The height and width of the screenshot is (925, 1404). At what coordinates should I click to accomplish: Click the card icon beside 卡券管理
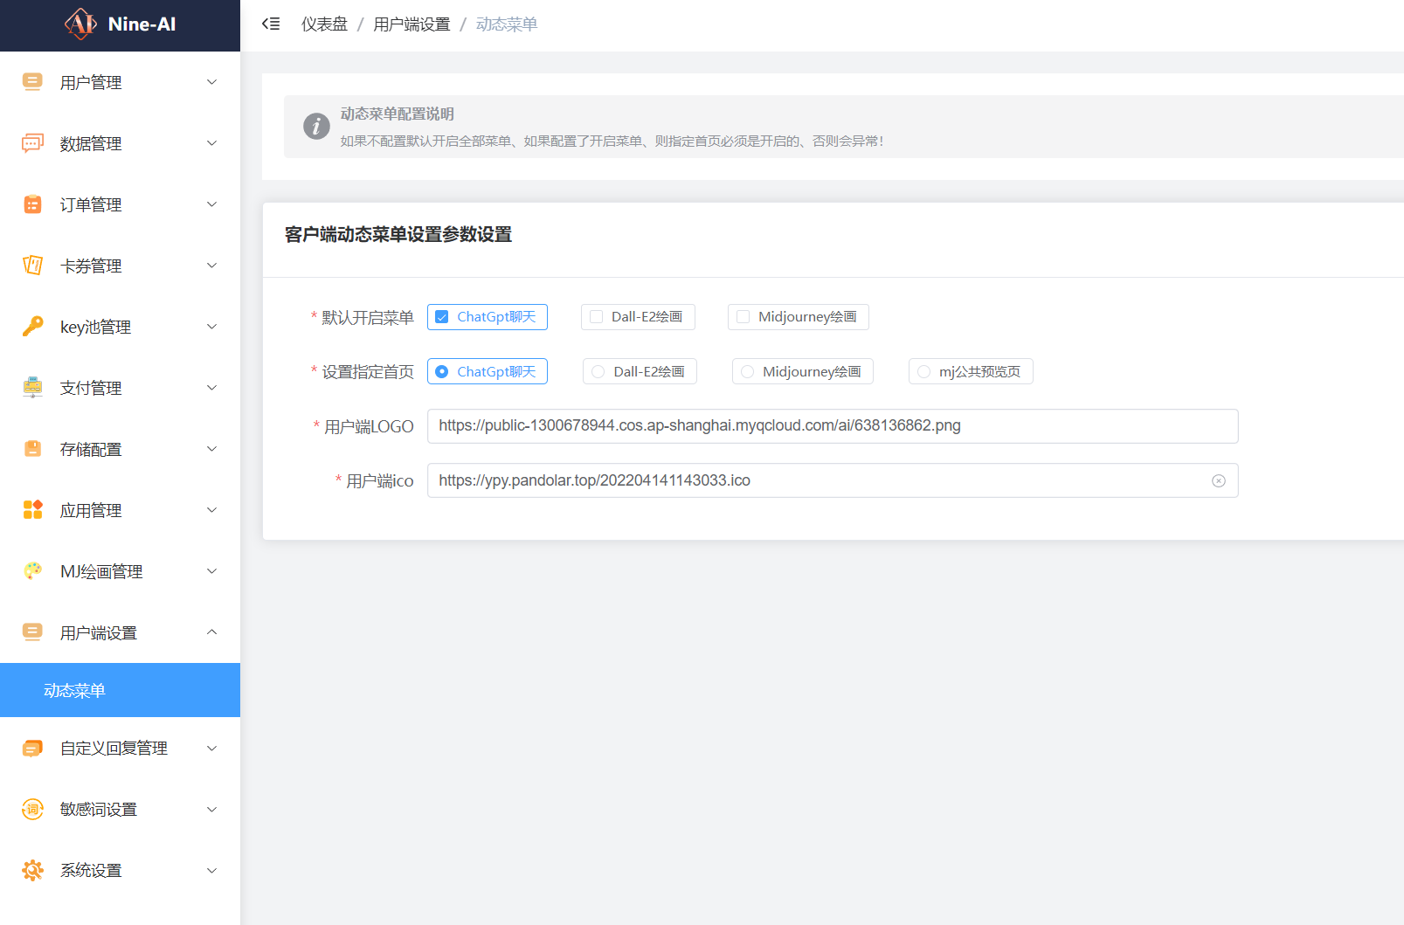click(x=32, y=266)
